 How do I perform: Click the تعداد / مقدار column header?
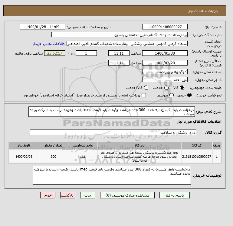pos(54,145)
